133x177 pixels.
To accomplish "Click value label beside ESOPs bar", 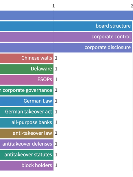I will point(56,80).
